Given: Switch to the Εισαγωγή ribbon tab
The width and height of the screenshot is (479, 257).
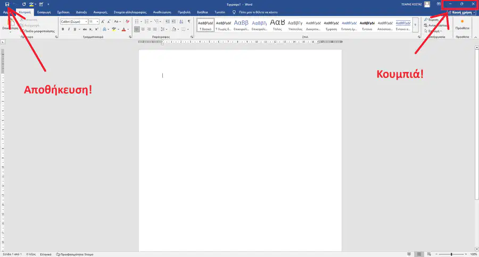Looking at the screenshot, I should [44, 13].
